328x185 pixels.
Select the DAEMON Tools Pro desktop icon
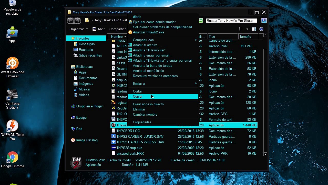pos(12,130)
